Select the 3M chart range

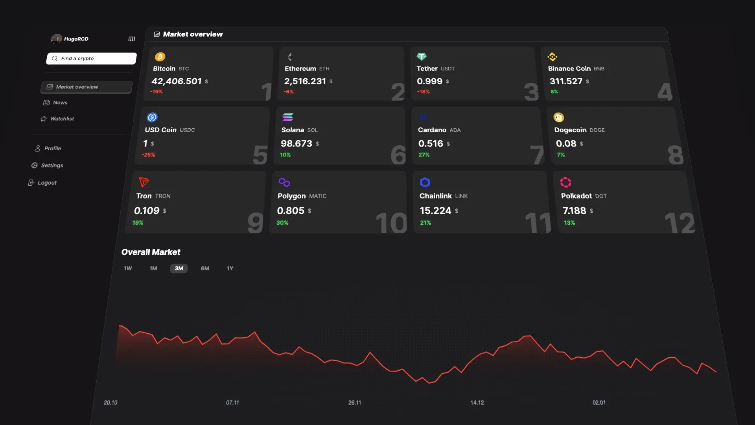click(179, 268)
